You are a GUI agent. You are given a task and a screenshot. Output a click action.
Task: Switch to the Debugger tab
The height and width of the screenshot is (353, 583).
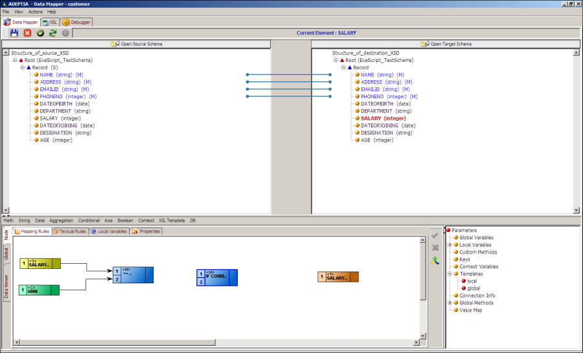(76, 22)
